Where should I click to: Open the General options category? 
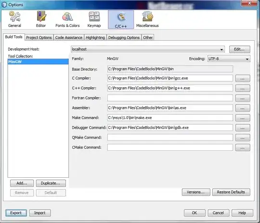pyautogui.click(x=14, y=19)
